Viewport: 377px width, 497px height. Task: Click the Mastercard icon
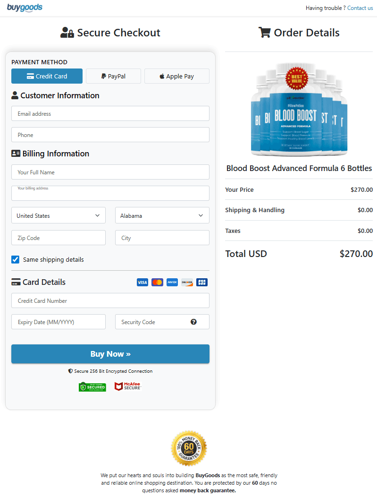[x=157, y=283]
